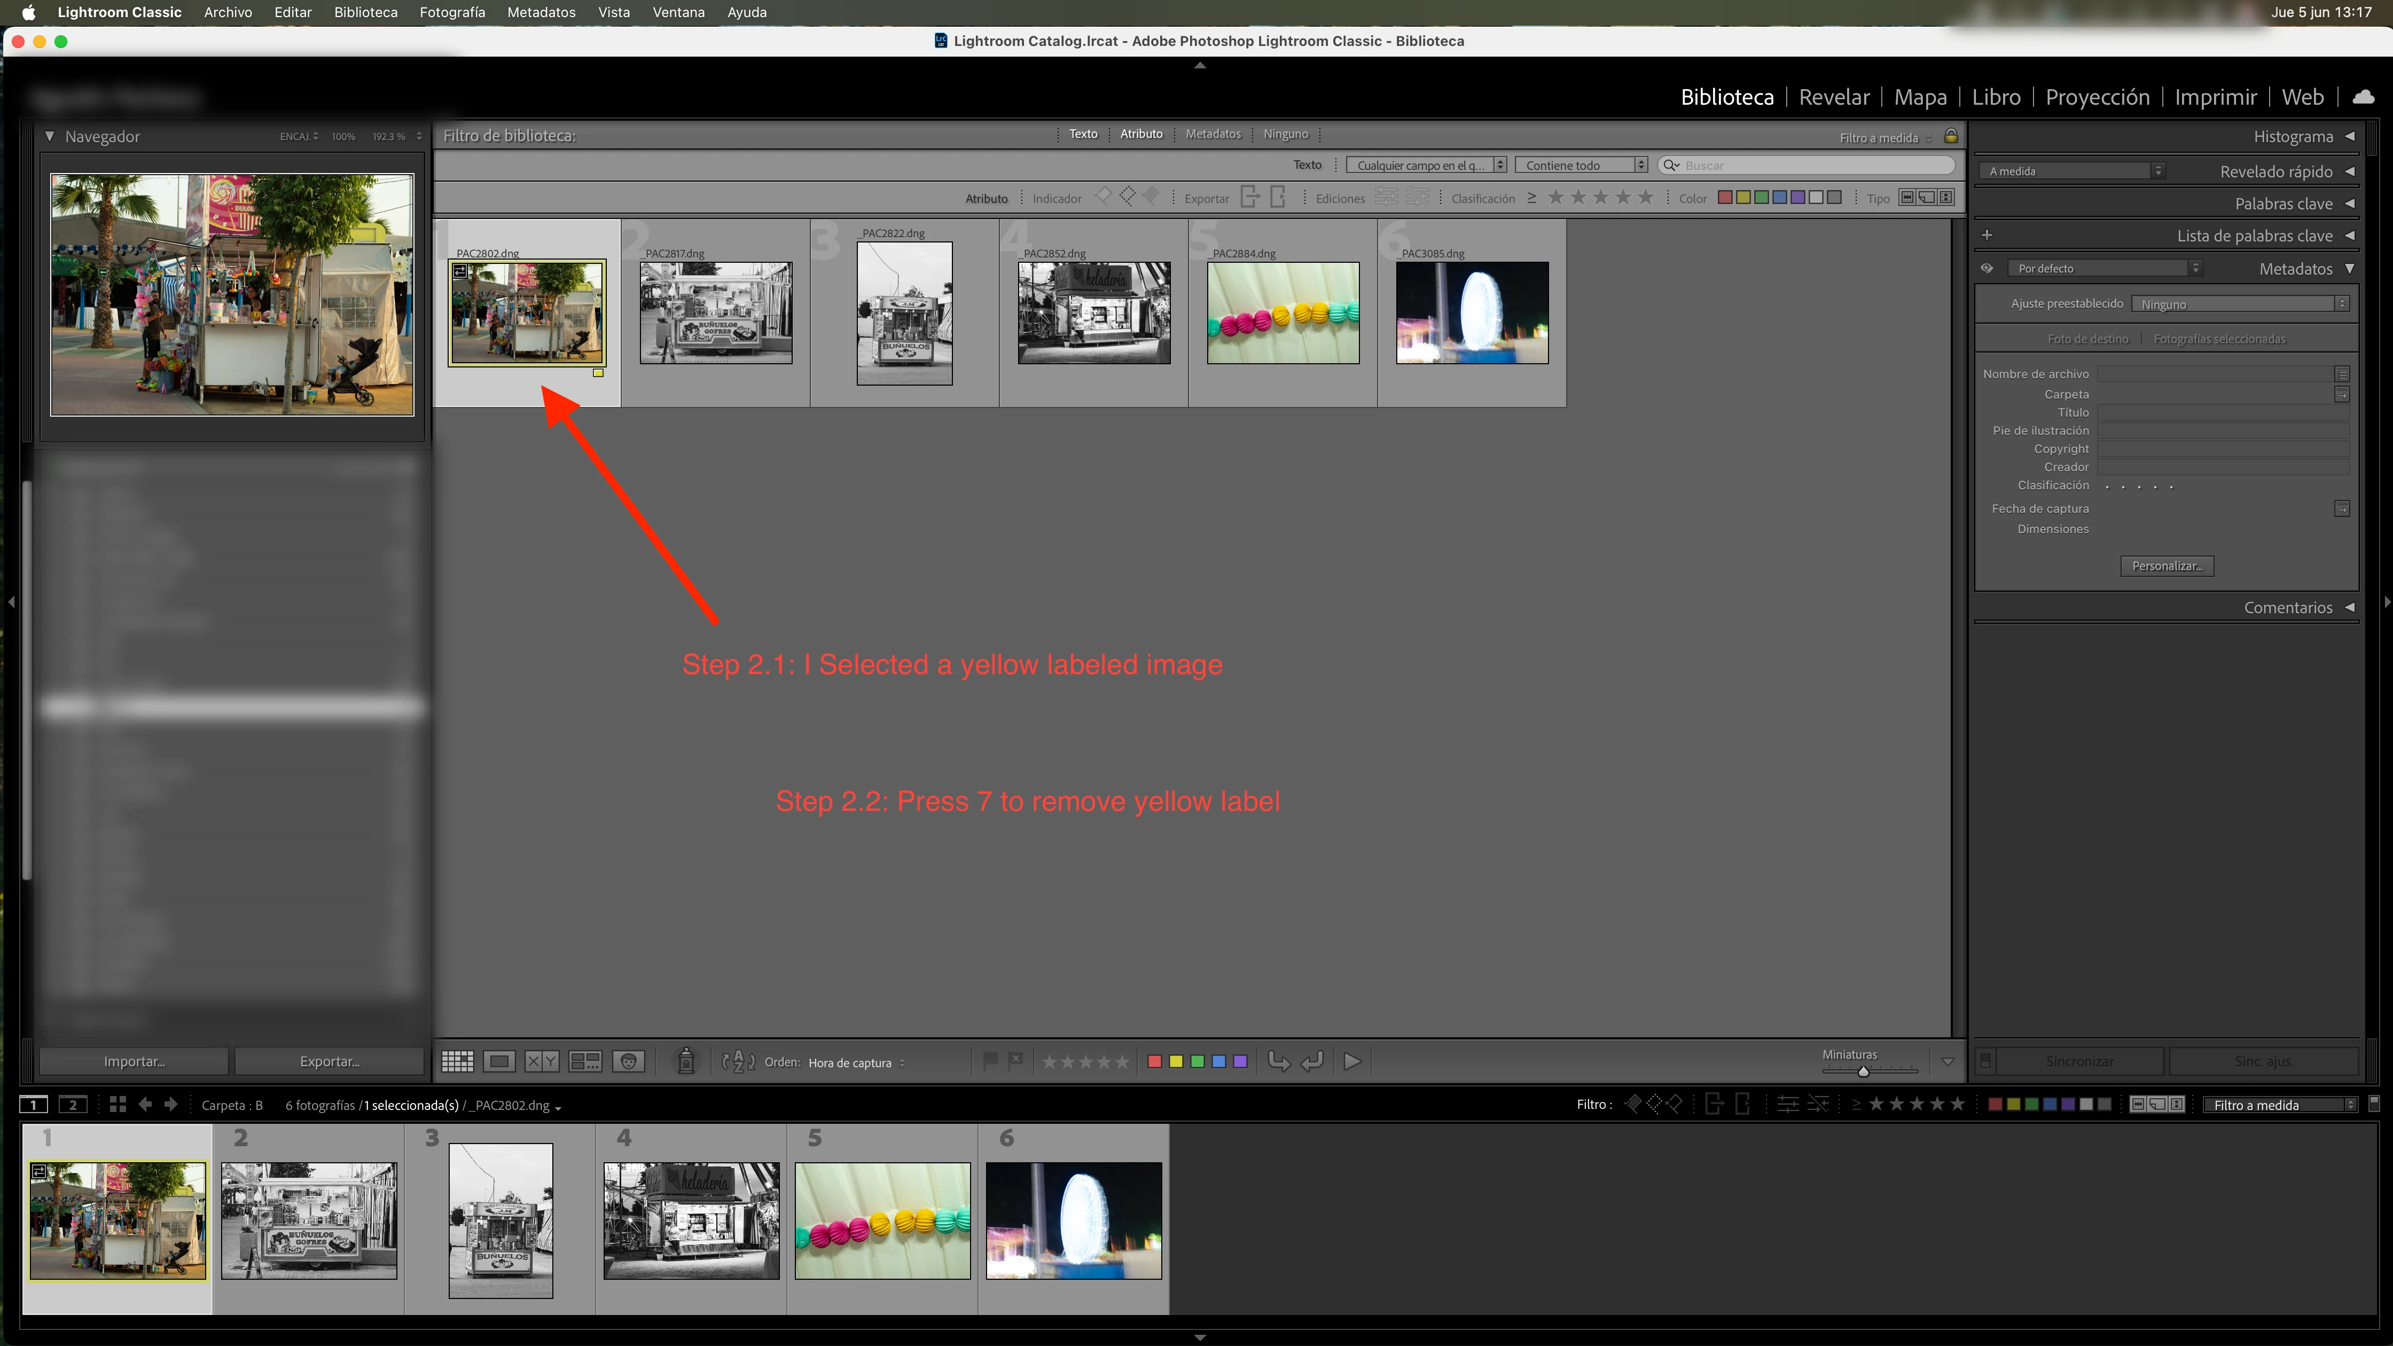Click the Importar... button

[x=134, y=1061]
